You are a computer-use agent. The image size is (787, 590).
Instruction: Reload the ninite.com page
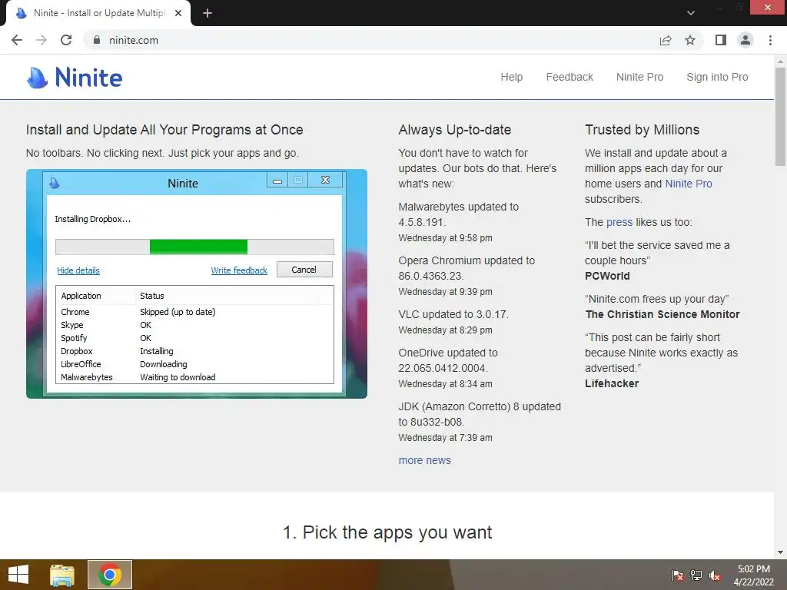pyautogui.click(x=66, y=40)
